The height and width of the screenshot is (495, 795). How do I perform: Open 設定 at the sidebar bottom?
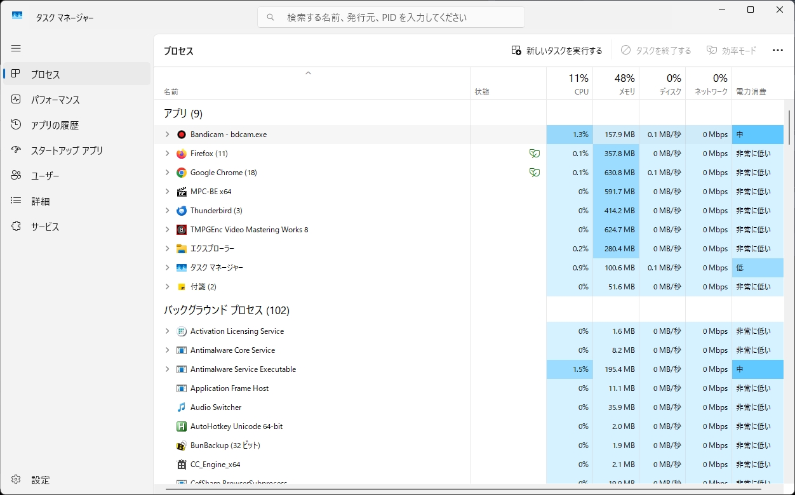77,480
